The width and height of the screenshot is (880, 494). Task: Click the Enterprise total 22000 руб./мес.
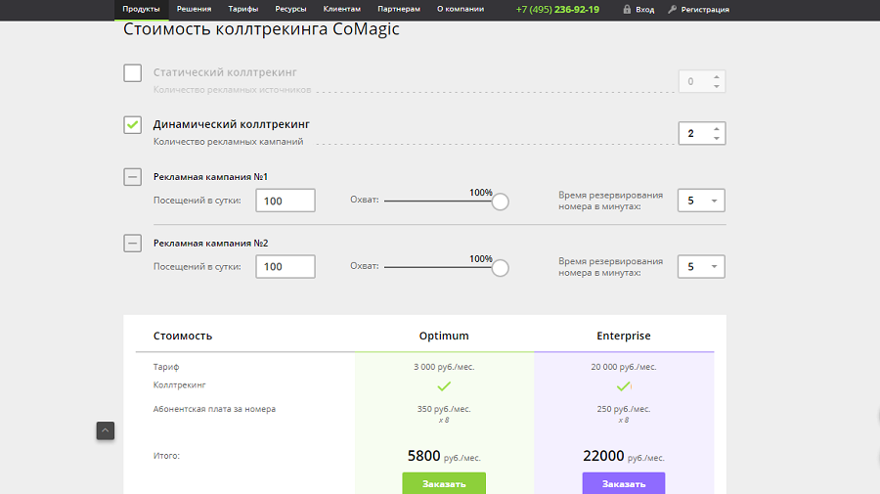(x=624, y=456)
